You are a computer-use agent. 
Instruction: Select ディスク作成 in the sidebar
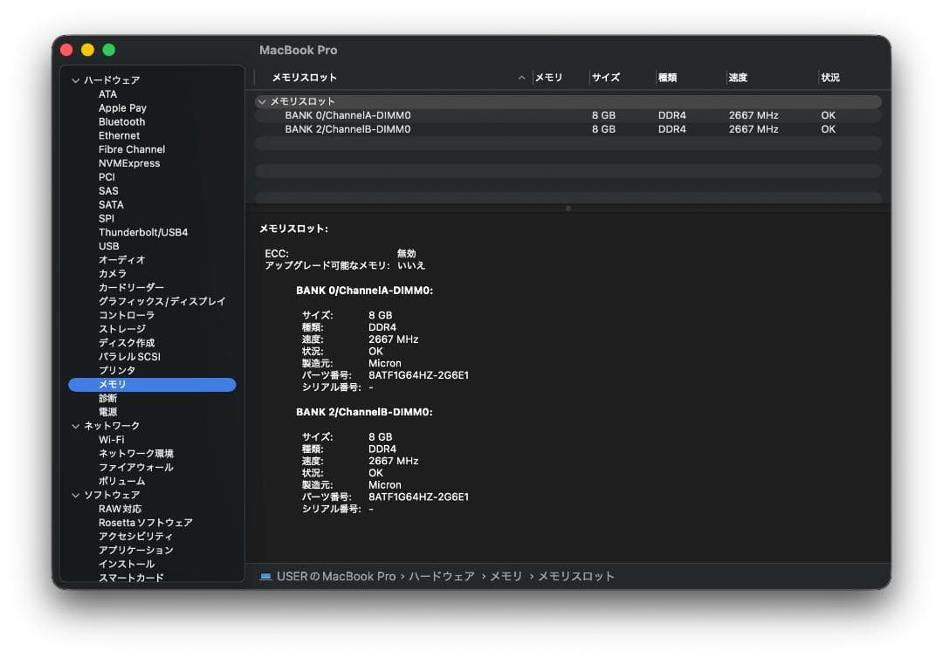(127, 343)
